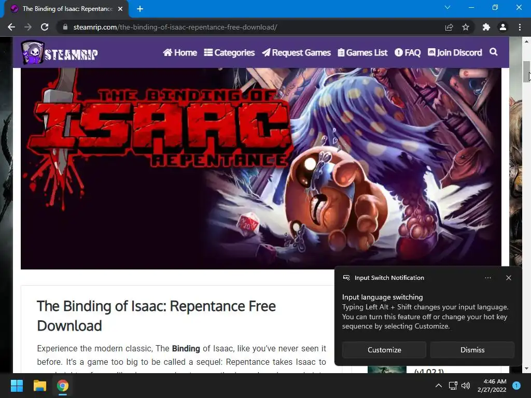Dismiss the Input Switch notification

(x=472, y=350)
